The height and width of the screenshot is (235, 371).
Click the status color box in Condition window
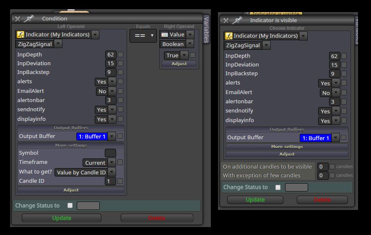(x=88, y=206)
